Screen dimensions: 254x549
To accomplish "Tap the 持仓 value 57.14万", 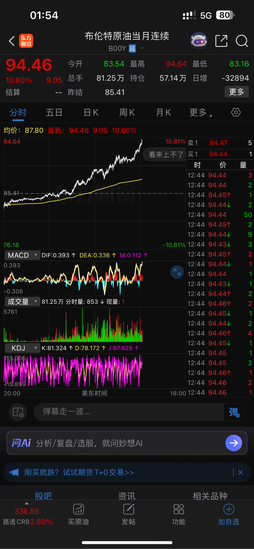I will point(173,78).
